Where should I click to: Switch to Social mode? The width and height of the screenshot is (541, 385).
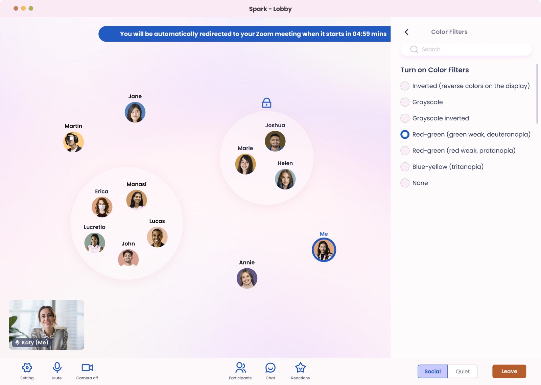(432, 371)
